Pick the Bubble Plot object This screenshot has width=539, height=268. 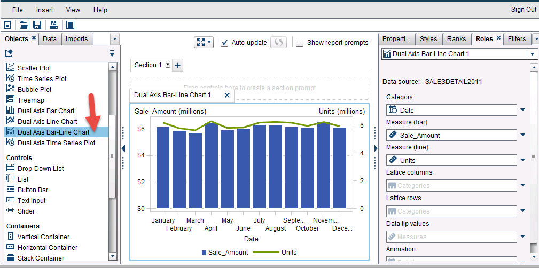click(34, 89)
